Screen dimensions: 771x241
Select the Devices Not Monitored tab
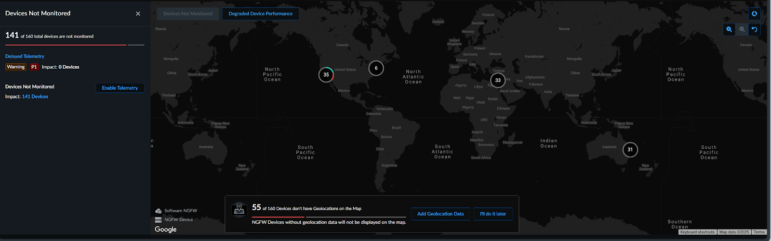tap(188, 14)
